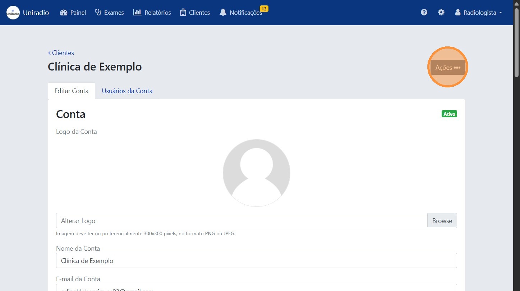
Task: Click the Exames stethoscope icon
Action: pyautogui.click(x=98, y=13)
